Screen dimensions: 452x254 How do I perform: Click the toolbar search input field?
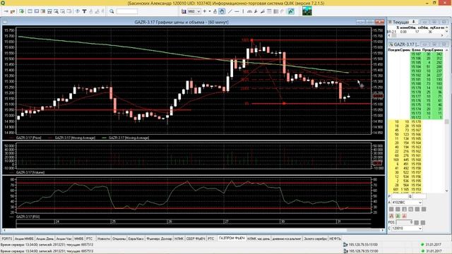[127, 11]
